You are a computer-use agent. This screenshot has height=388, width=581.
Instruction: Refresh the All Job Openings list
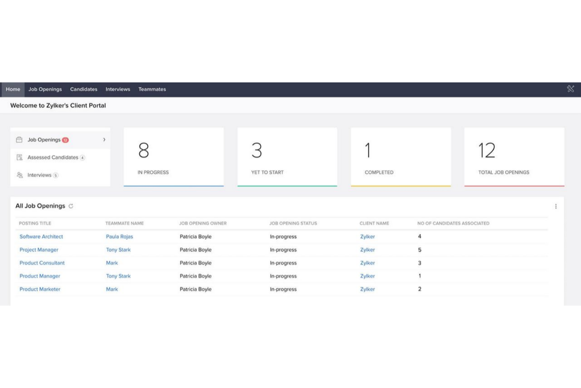click(x=71, y=206)
